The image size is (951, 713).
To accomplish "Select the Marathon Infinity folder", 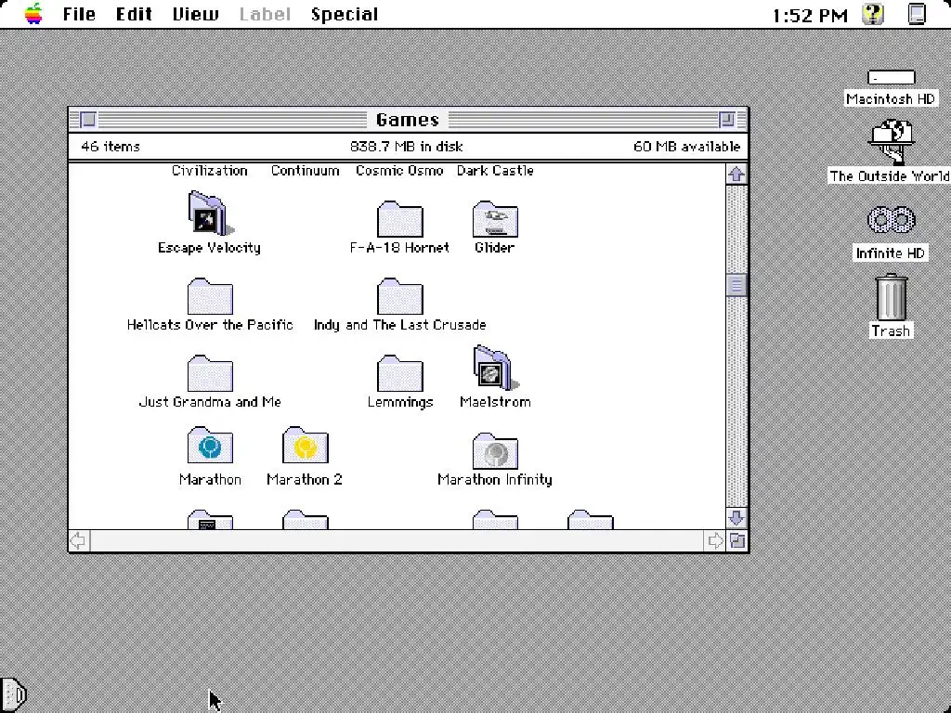I will (495, 451).
